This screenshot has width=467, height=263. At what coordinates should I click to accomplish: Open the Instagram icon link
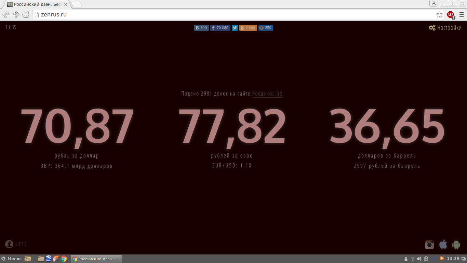pos(429,245)
